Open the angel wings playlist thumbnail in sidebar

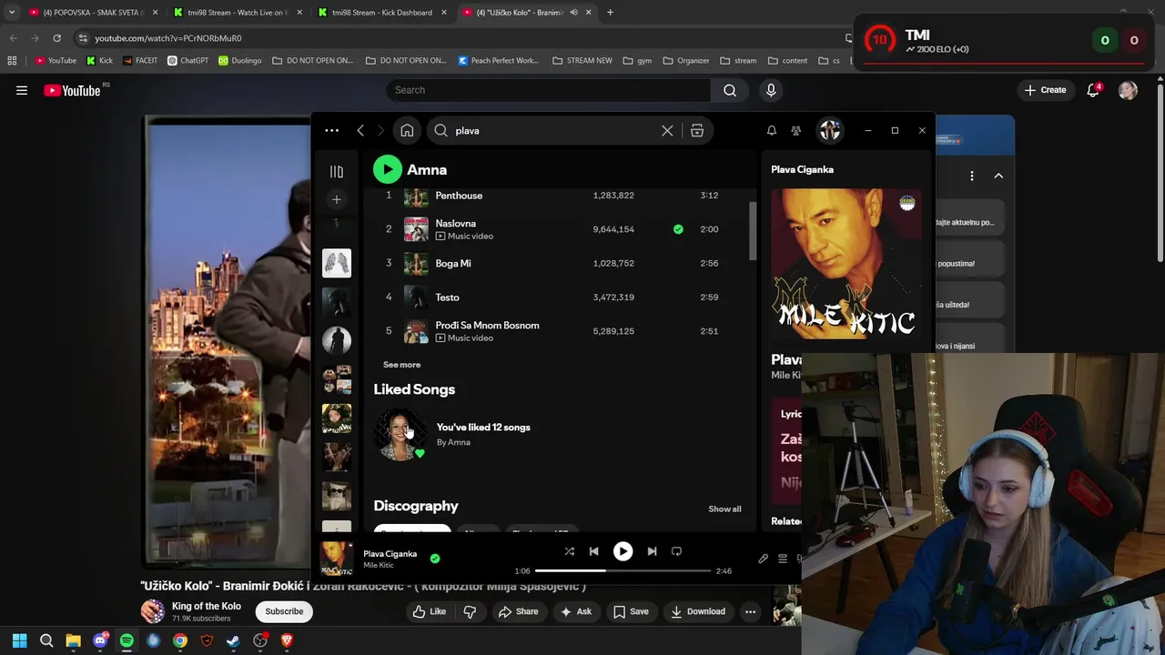336,263
